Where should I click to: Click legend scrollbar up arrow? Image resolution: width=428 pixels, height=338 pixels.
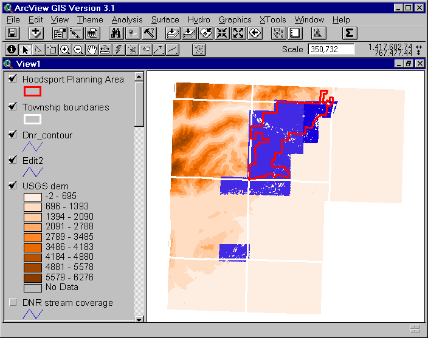tap(139, 77)
